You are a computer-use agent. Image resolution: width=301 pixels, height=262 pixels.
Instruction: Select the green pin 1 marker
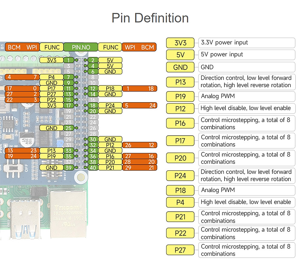click(68, 60)
